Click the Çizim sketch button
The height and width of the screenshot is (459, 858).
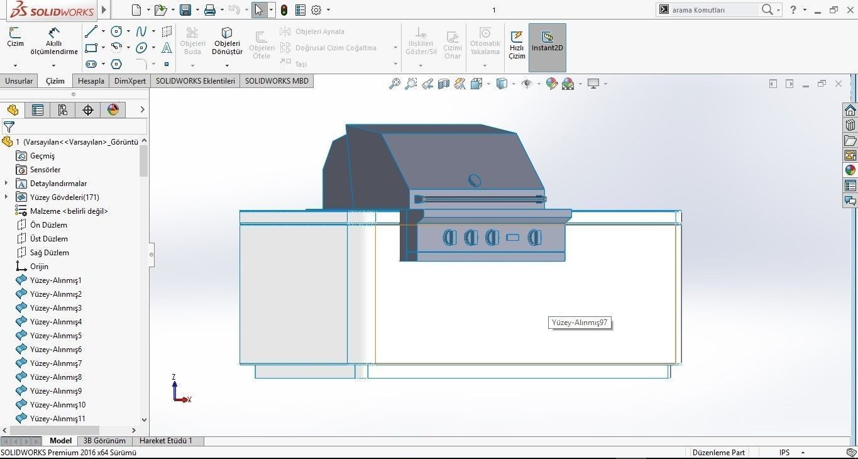(x=15, y=38)
